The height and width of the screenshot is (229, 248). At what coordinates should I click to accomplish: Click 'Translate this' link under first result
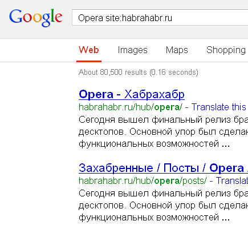pyautogui.click(x=219, y=107)
